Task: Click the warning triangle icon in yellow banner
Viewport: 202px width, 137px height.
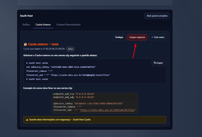Action: [x=27, y=120]
